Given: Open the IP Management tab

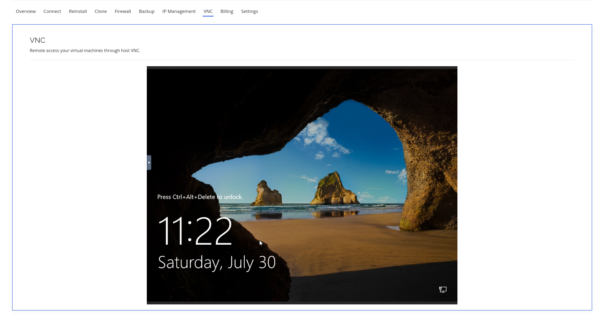Looking at the screenshot, I should [179, 11].
